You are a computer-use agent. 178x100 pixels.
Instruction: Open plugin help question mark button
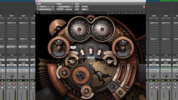coord(144,13)
